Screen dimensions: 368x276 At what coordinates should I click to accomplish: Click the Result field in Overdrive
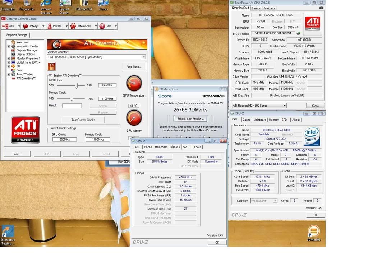72,106
